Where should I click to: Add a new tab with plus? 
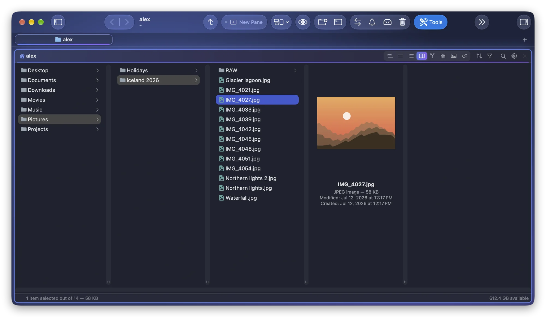524,40
